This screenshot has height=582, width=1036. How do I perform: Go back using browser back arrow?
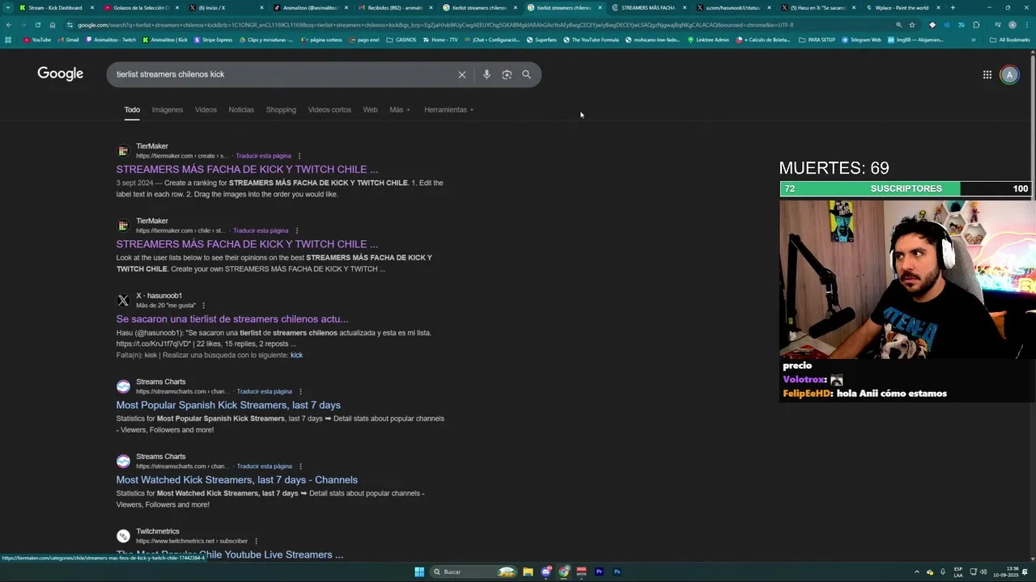point(9,25)
